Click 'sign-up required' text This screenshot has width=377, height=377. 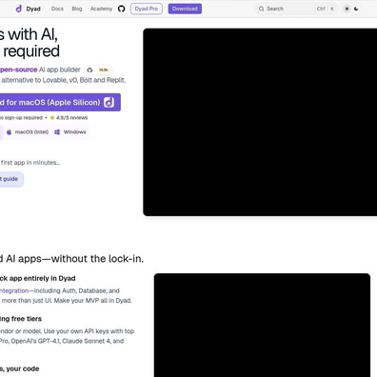pos(23,118)
